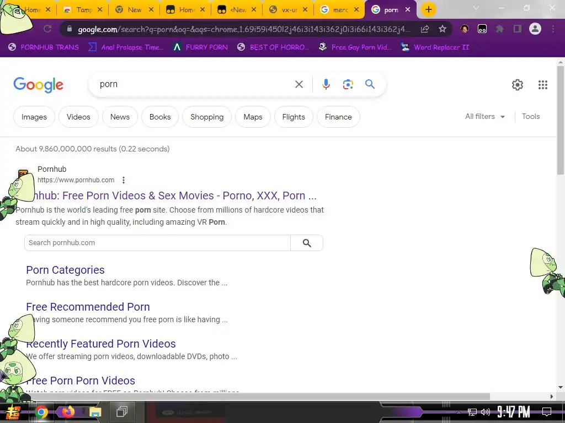
Task: Open Chrome's three-dot menu
Action: [x=553, y=29]
